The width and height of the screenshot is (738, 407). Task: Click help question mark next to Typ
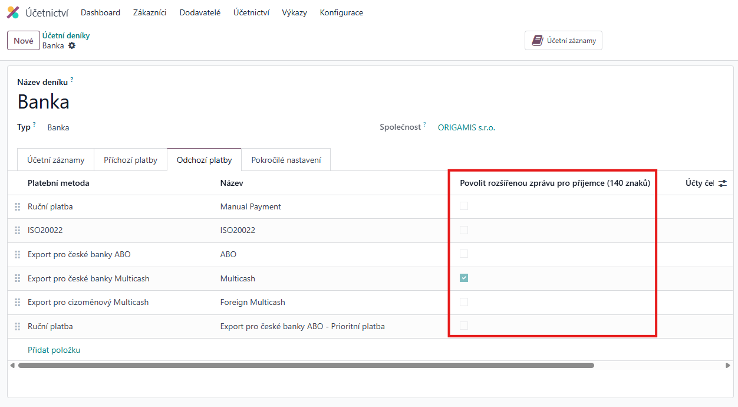[34, 124]
